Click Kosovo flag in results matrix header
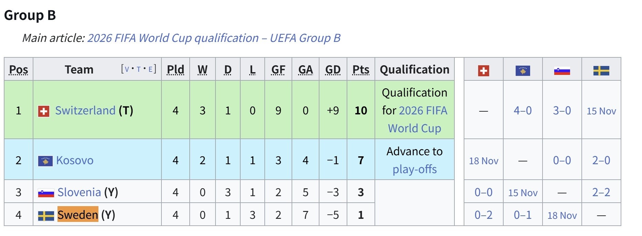 [523, 71]
